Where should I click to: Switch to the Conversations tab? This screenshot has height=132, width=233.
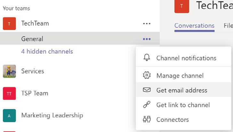click(194, 26)
